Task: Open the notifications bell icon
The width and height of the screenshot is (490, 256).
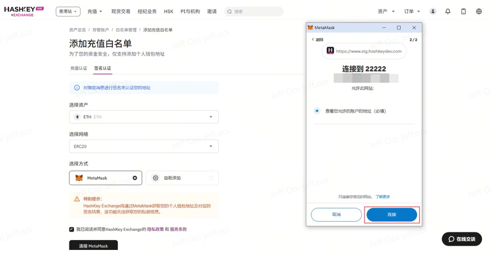Action: coord(448,11)
